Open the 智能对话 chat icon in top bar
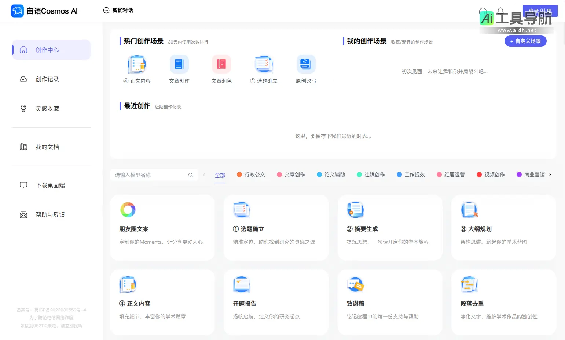 (106, 11)
